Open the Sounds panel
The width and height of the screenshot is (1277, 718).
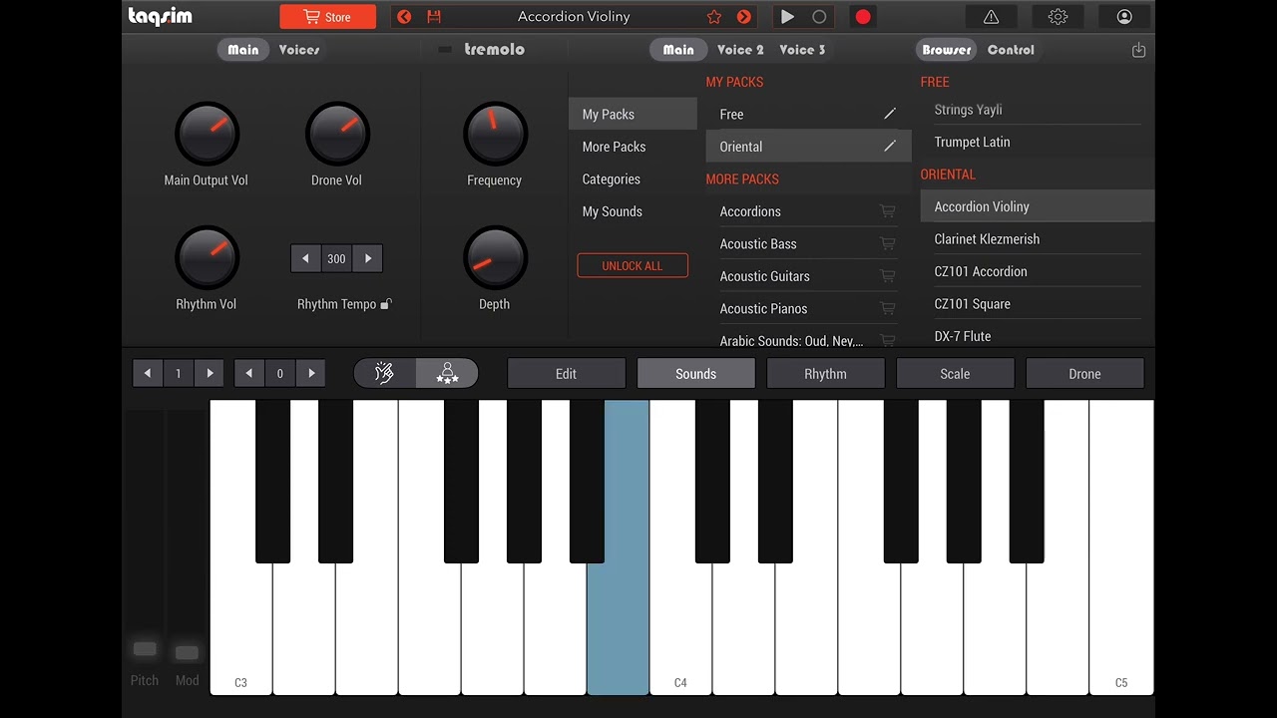click(695, 374)
